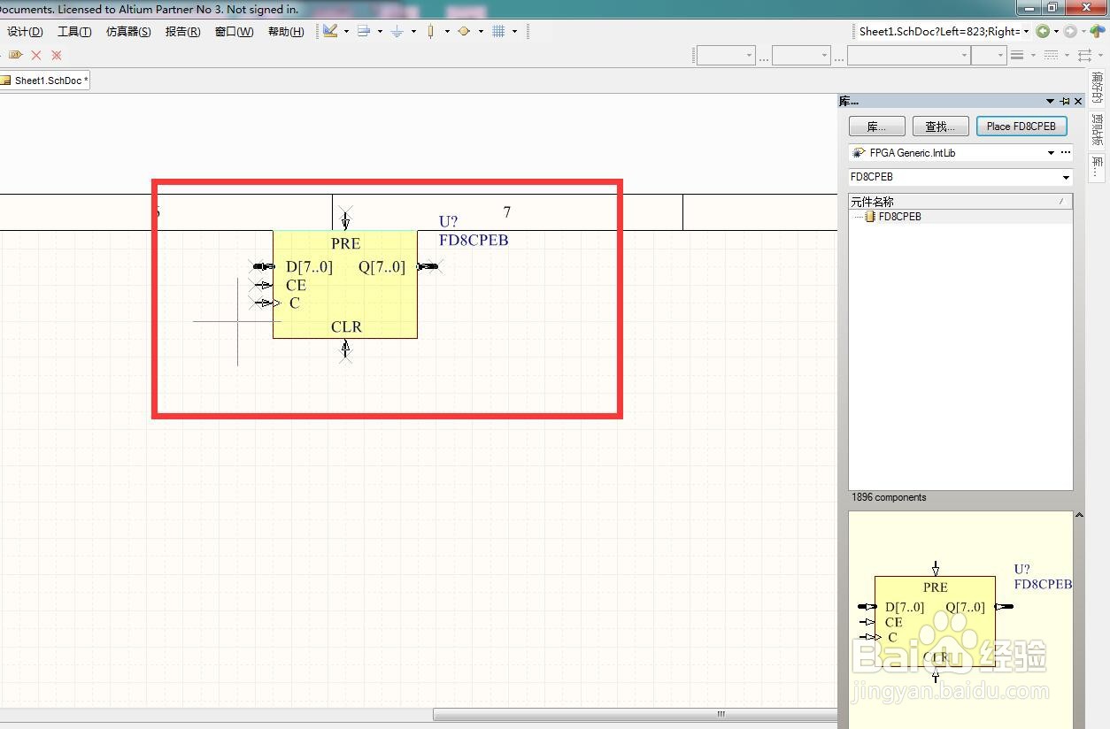Click the 查找... search button
The image size is (1110, 729).
pos(940,127)
